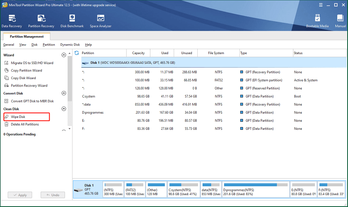Click the Undo button
Screen dimensions: 348x207
53,195
